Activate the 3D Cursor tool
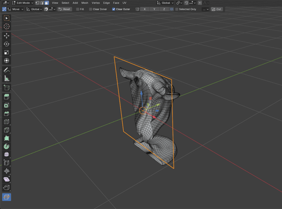The image size is (282, 209). click(6, 26)
